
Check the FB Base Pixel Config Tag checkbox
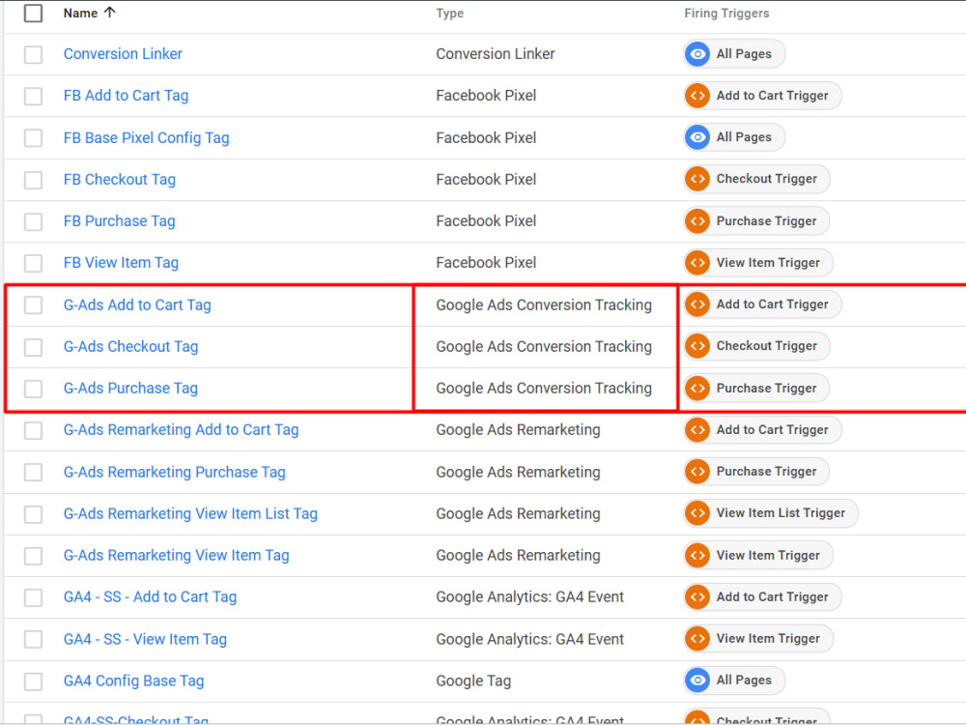point(33,137)
